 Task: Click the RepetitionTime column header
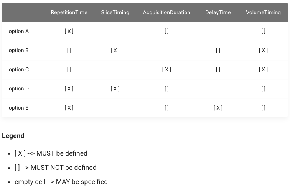point(69,12)
